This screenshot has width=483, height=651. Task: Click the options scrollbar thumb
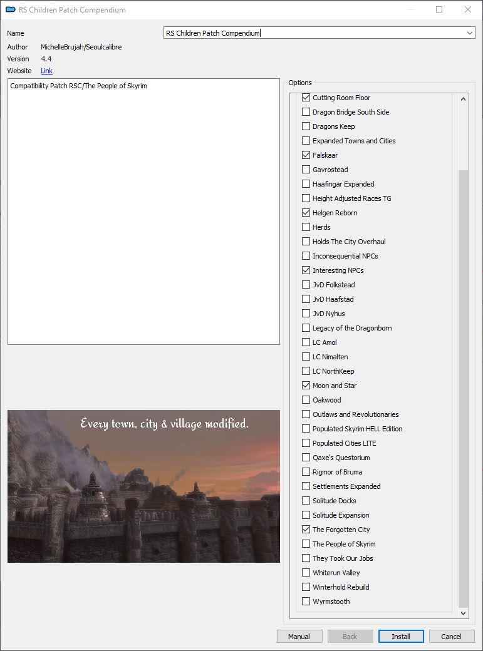[x=463, y=389]
